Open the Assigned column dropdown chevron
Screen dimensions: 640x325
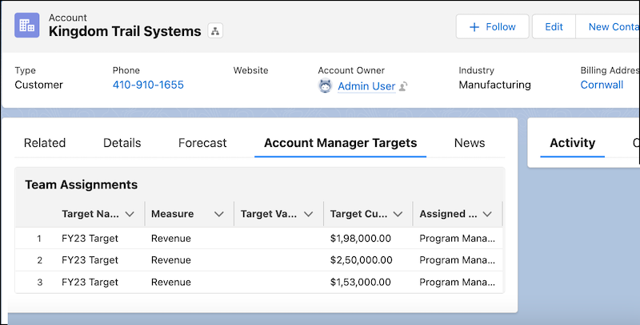[x=487, y=214]
